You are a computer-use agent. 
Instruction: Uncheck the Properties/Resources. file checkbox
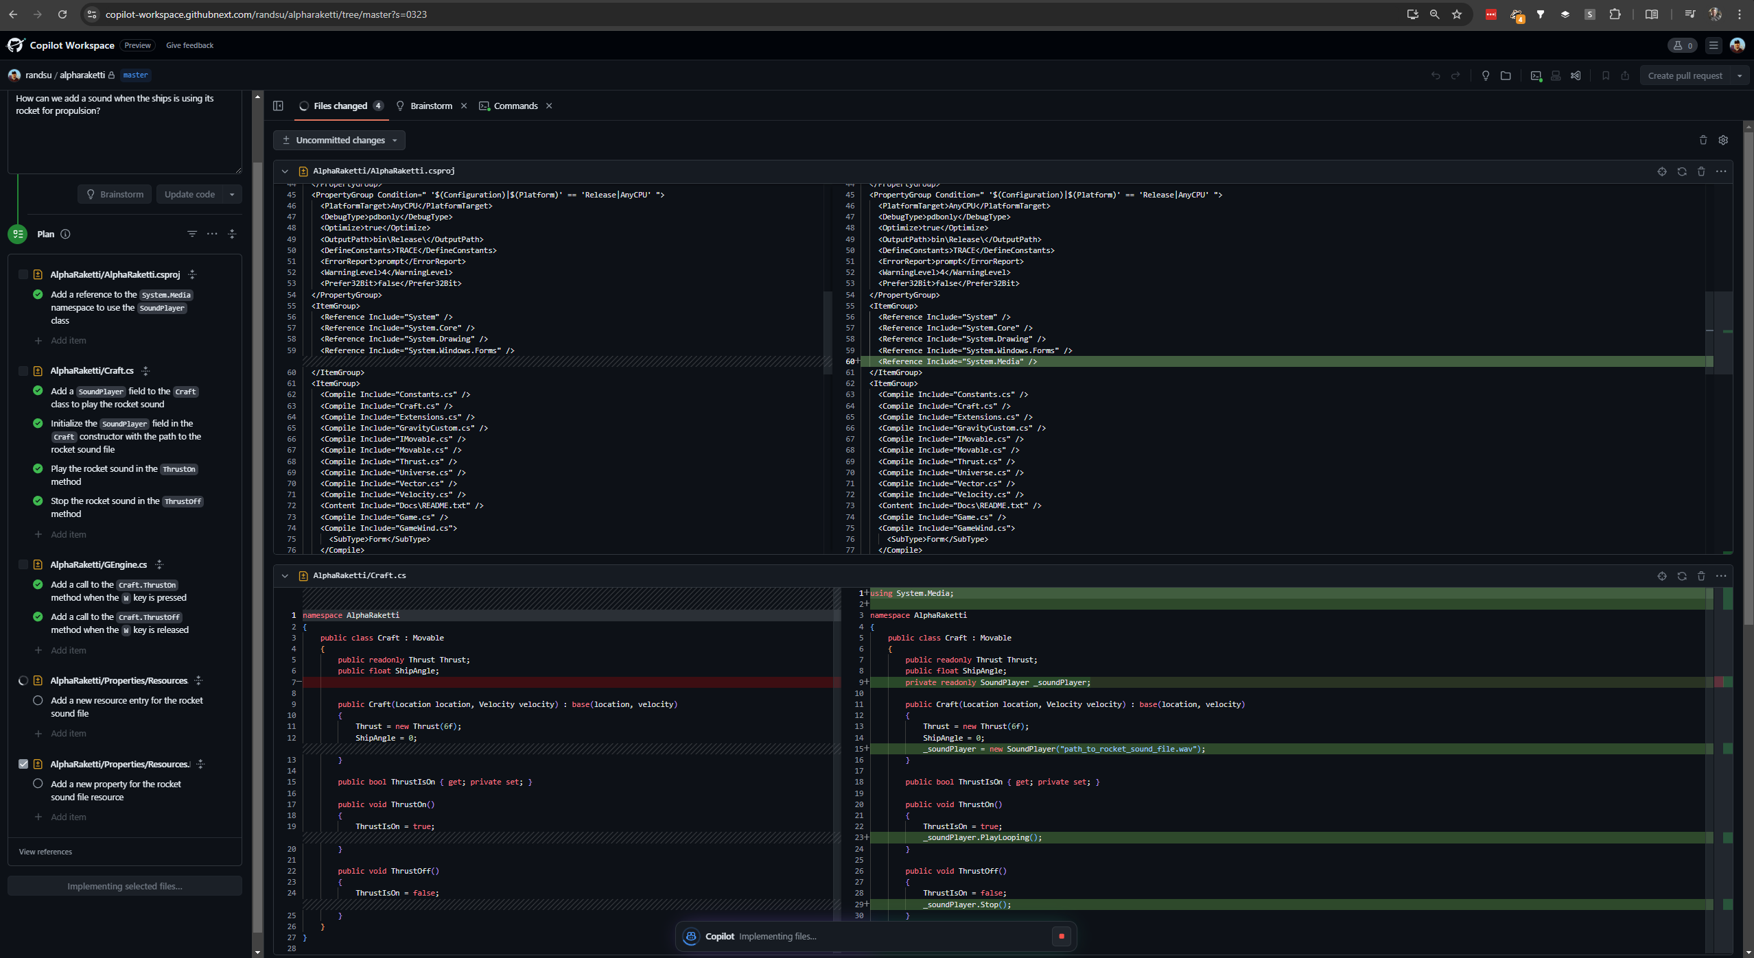pyautogui.click(x=23, y=764)
